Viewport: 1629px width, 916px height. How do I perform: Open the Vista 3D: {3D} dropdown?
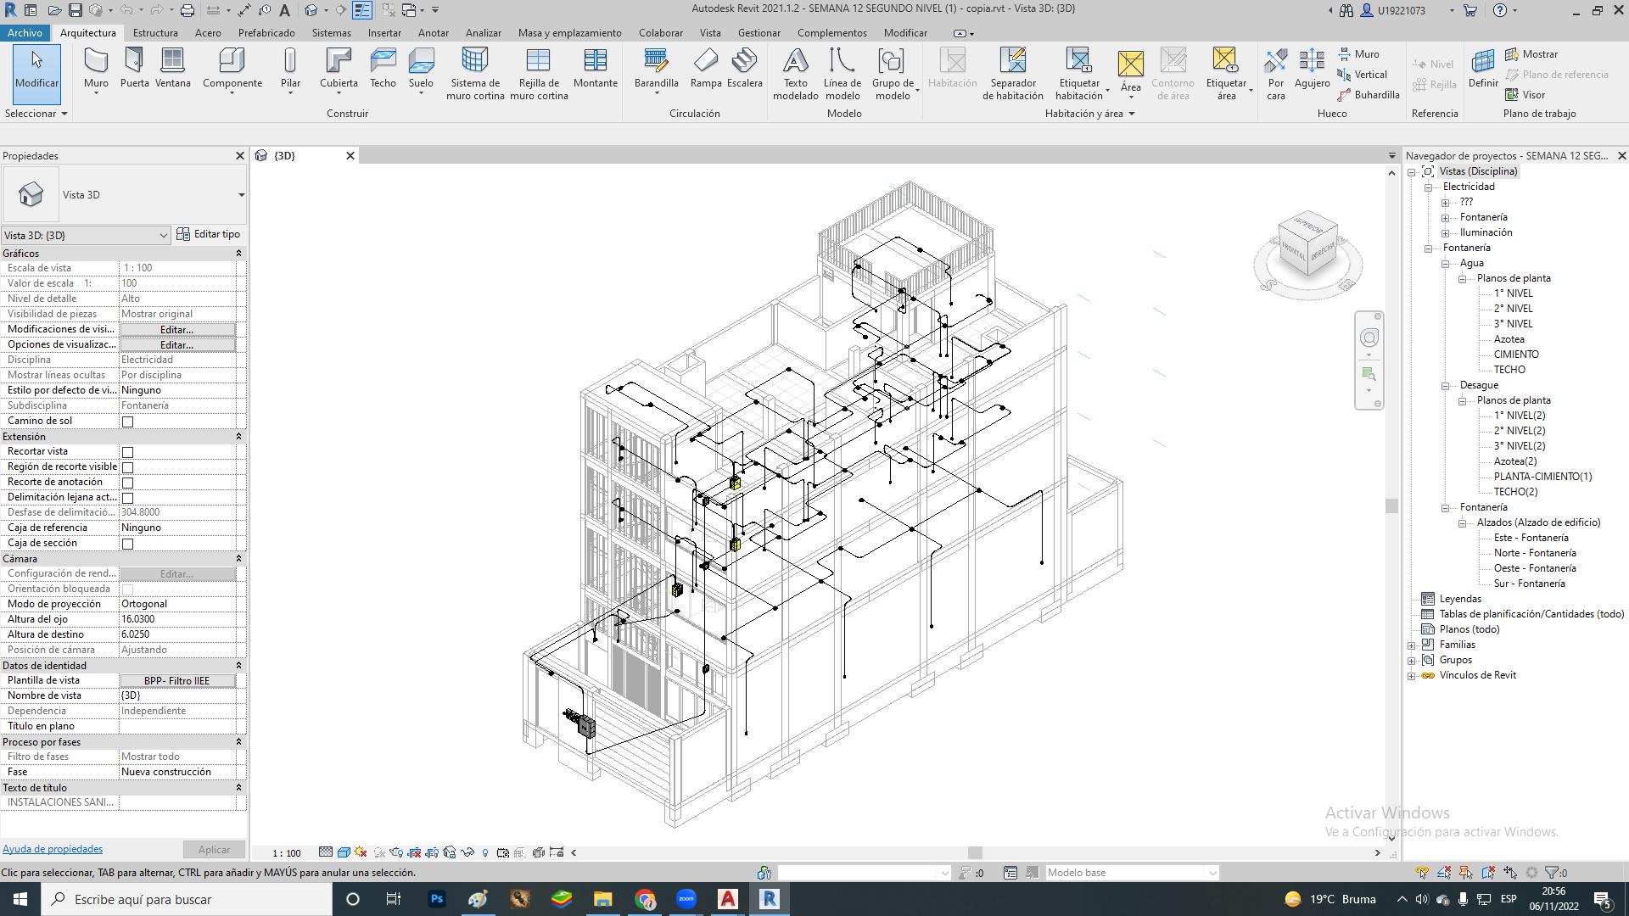(x=163, y=236)
